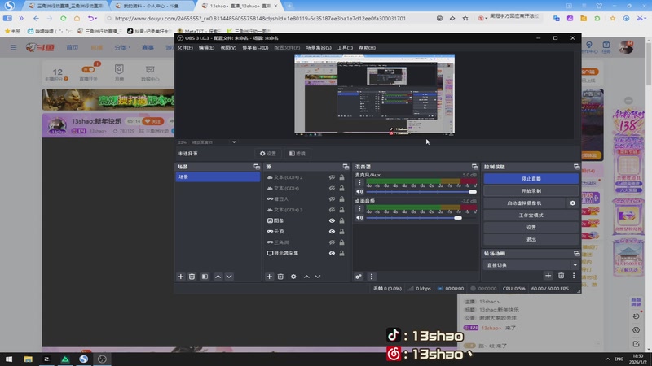Unlock the 显示器采集 source lock
This screenshot has width=652, height=366.
[x=341, y=253]
